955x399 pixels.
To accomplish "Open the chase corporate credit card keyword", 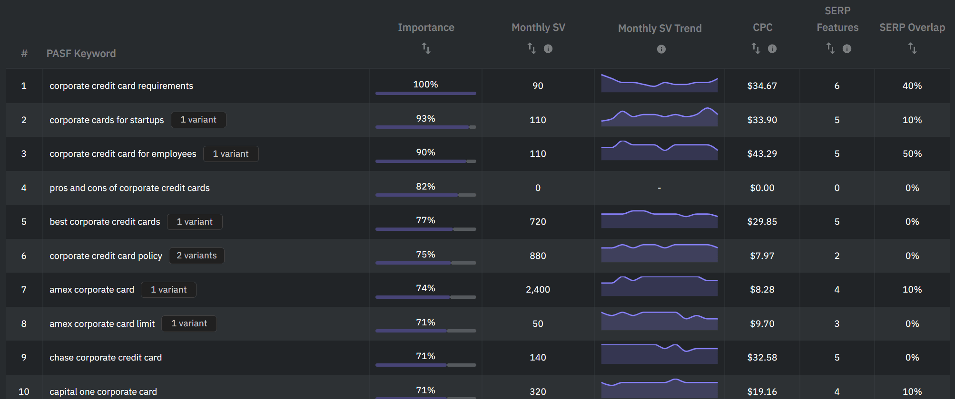I will point(106,357).
